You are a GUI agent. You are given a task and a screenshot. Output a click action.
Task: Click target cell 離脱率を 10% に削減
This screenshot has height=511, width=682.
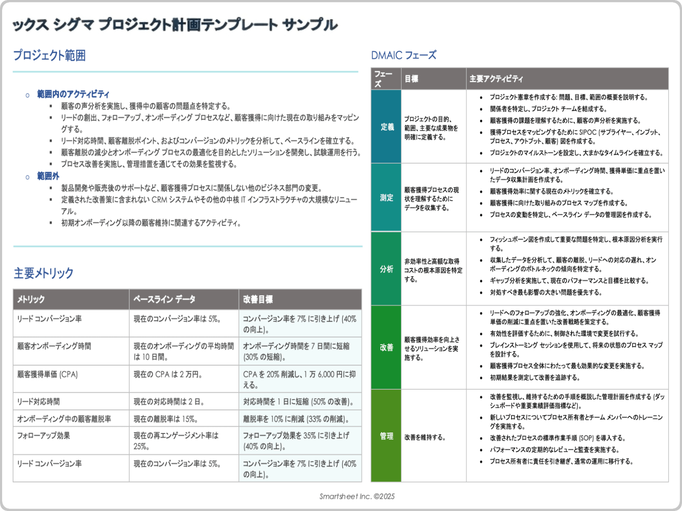pyautogui.click(x=300, y=419)
